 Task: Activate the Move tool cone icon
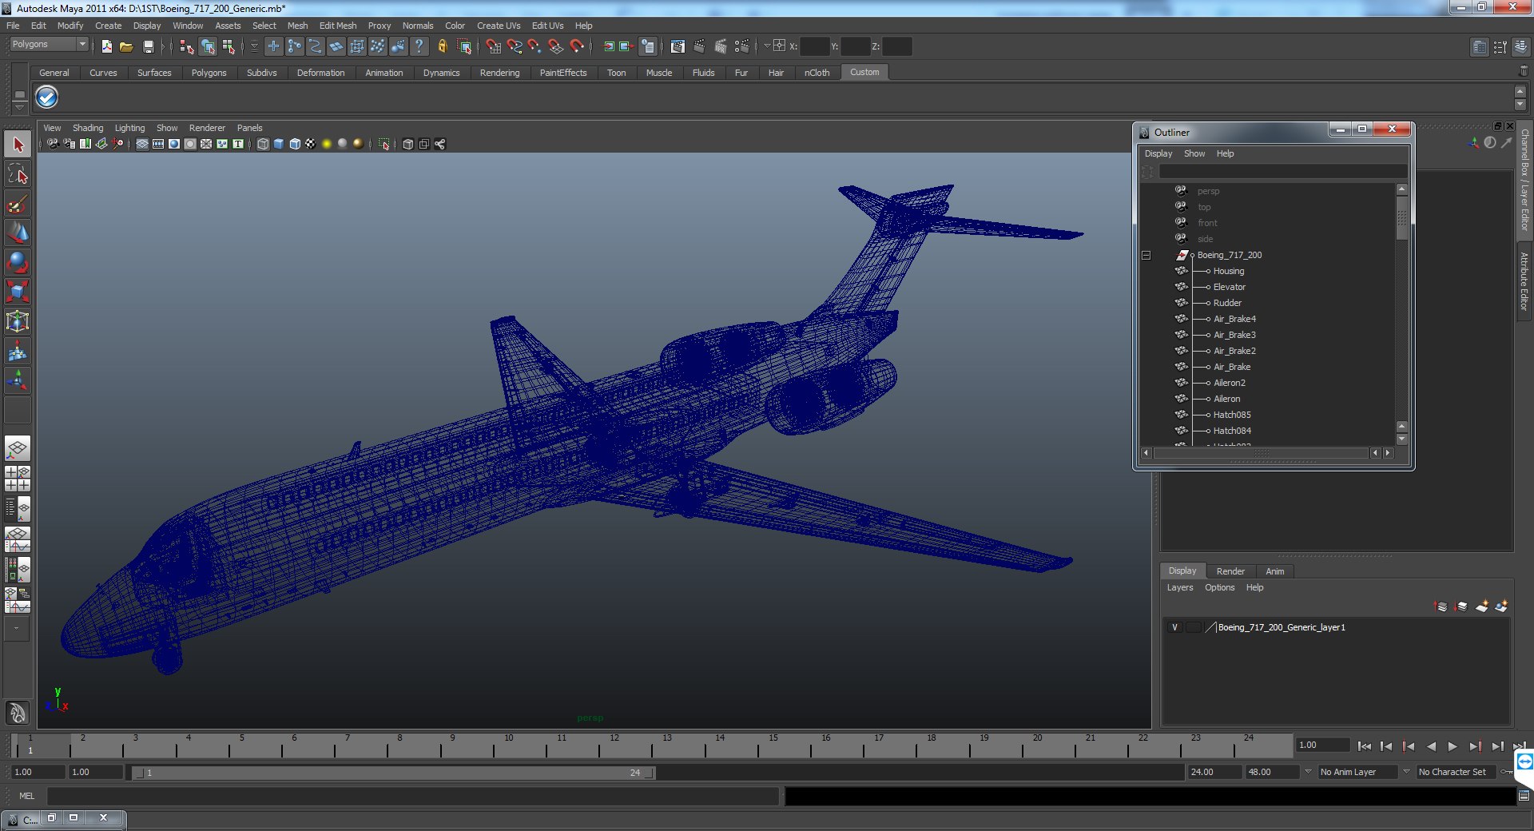pyautogui.click(x=18, y=233)
